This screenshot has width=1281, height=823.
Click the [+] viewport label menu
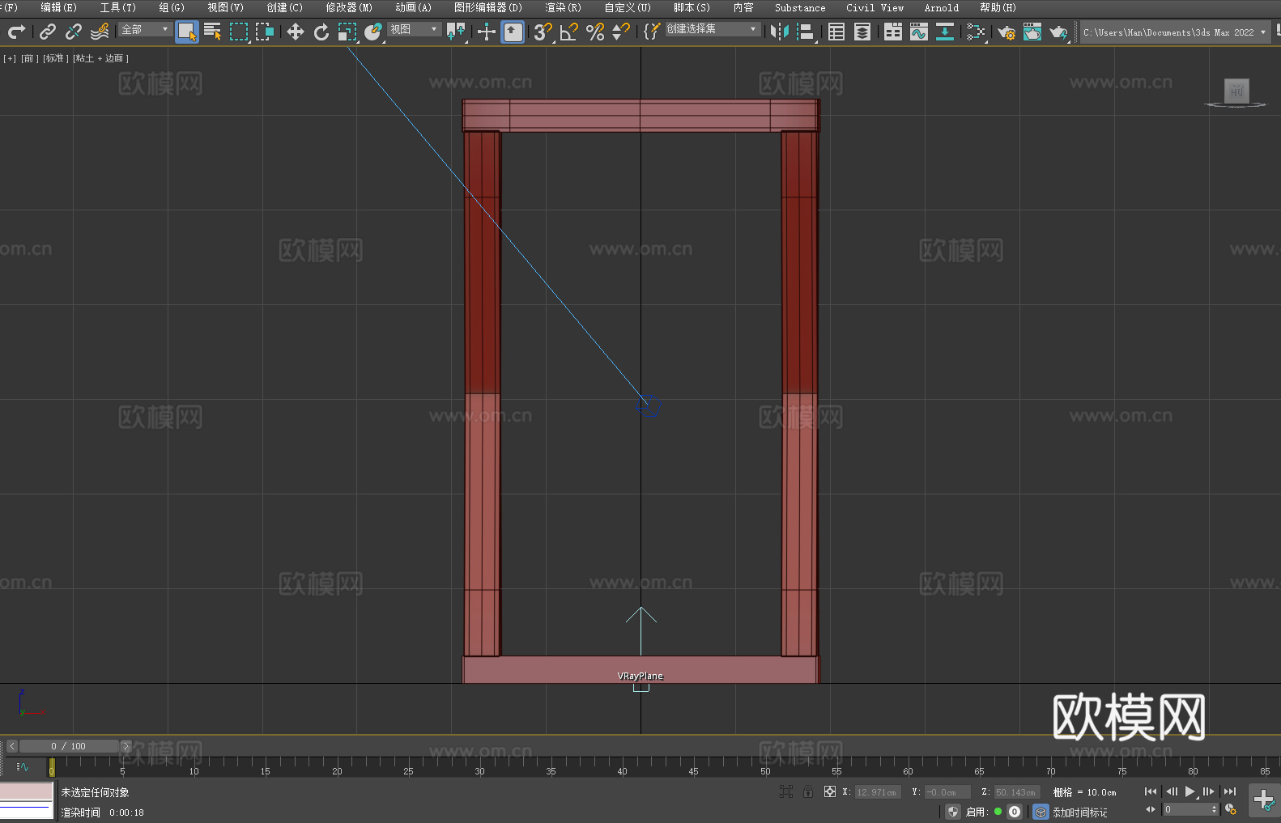10,58
